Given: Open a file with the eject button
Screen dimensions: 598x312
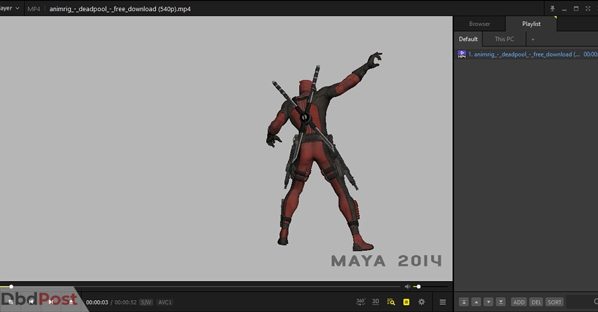Looking at the screenshot, I should (x=71, y=302).
